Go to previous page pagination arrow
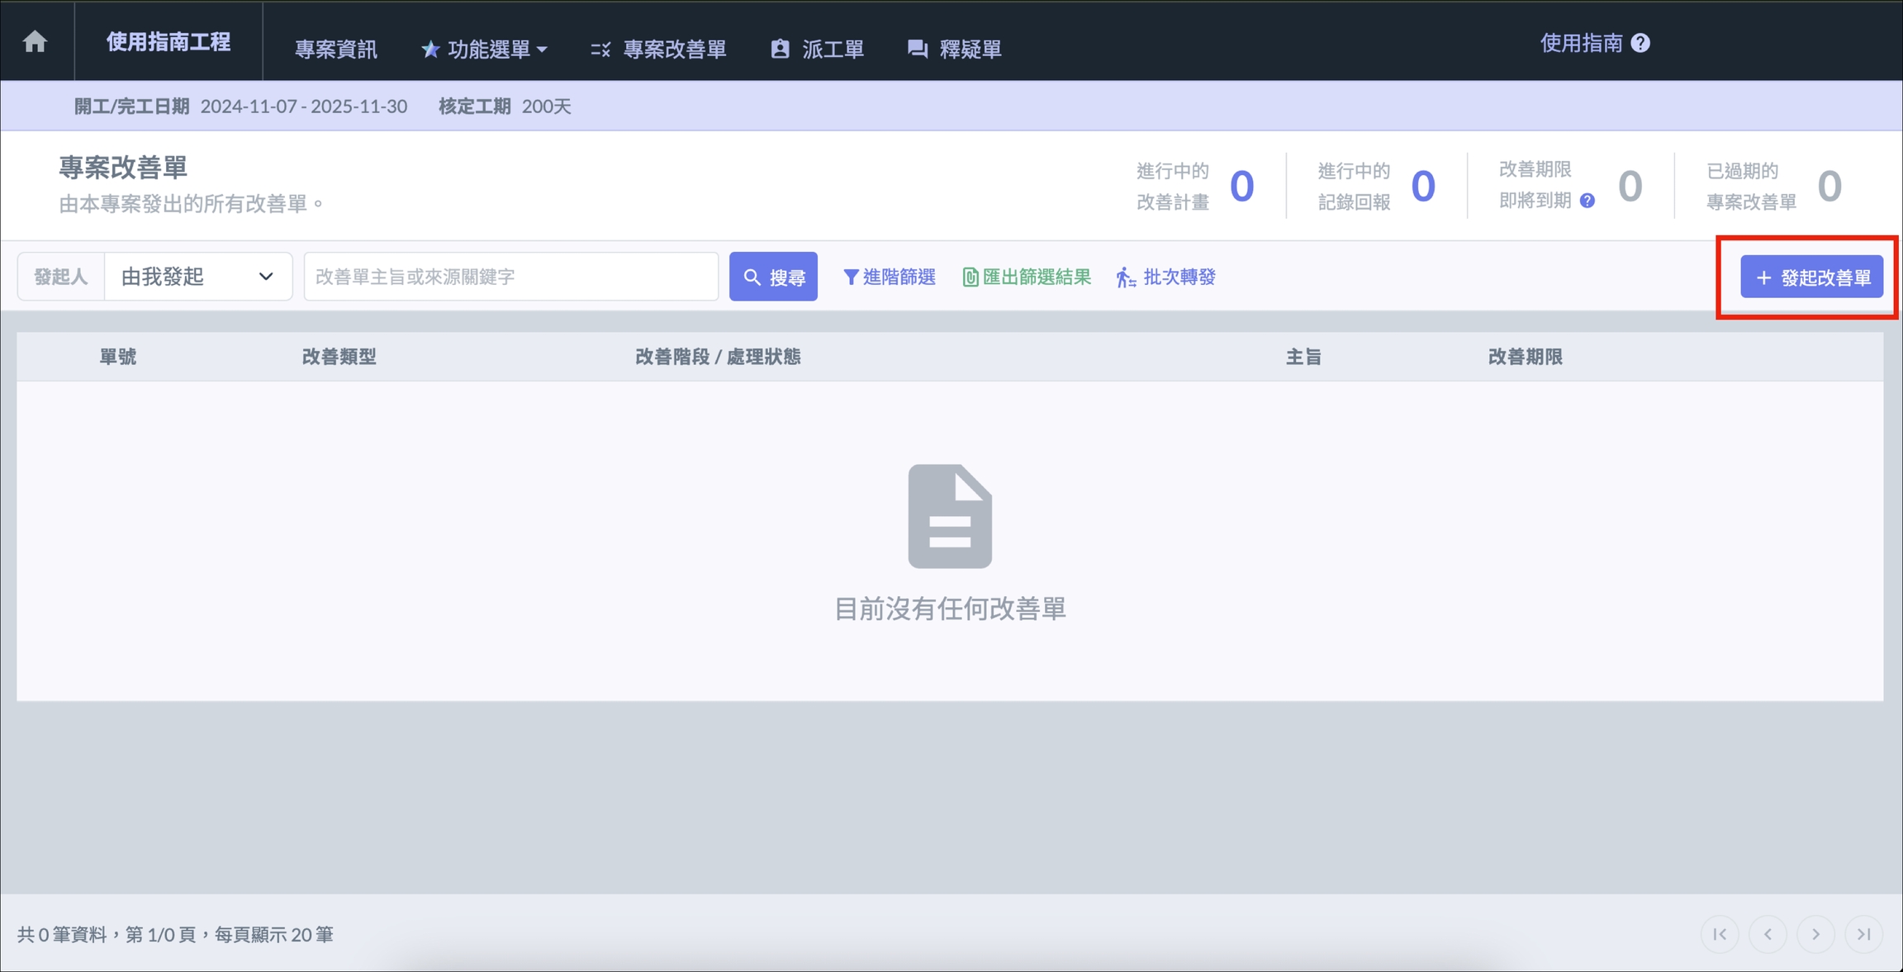 click(x=1768, y=934)
